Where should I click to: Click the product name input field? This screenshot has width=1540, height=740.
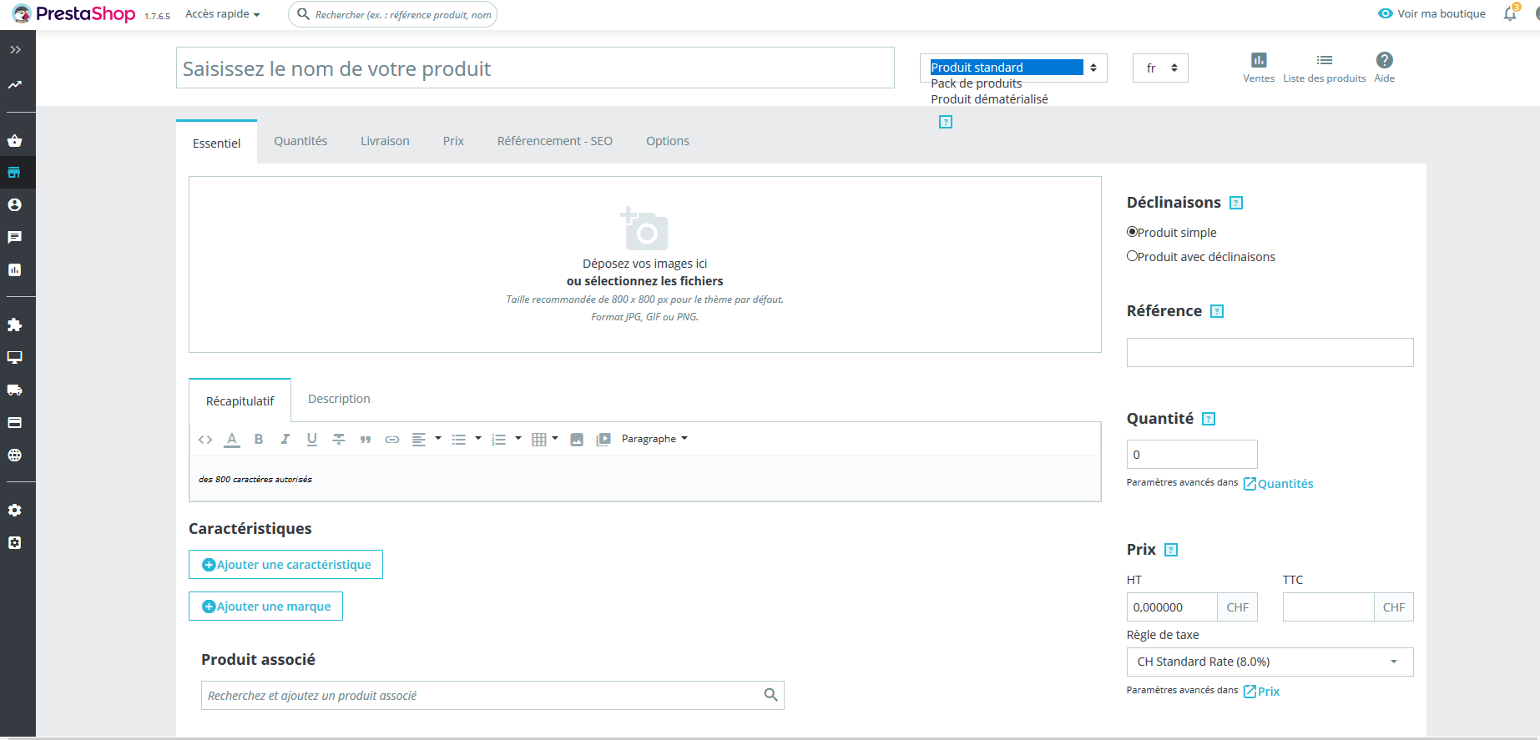click(x=535, y=68)
